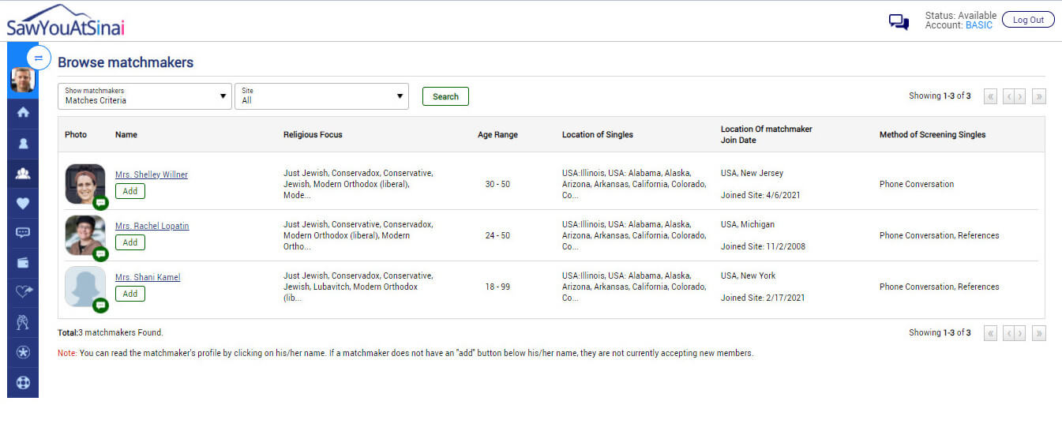1062x435 pixels.
Task: Expand the Show matchmakers dropdown
Action: click(145, 96)
